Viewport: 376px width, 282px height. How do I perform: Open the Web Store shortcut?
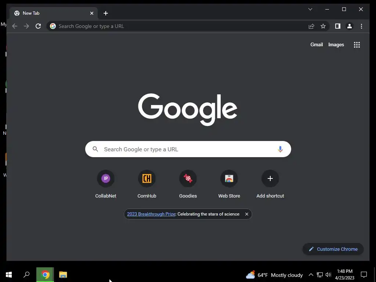point(229,184)
